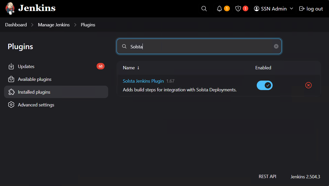329x186 pixels.
Task: Click the Jenkins butler logo icon
Action: pos(10,8)
